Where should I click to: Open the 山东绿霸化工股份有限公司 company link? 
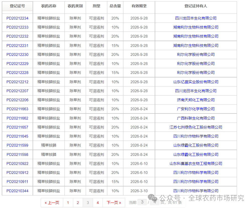coord(195,145)
